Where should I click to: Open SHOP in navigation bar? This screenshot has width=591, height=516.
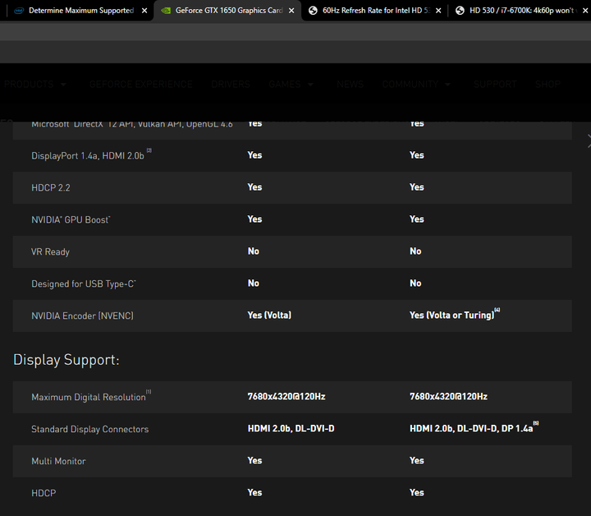tap(548, 84)
